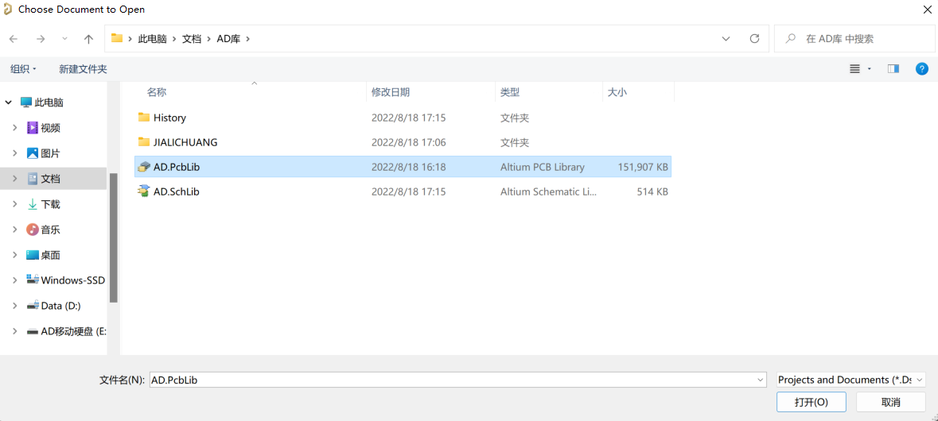Click the 取消 button

click(x=891, y=402)
